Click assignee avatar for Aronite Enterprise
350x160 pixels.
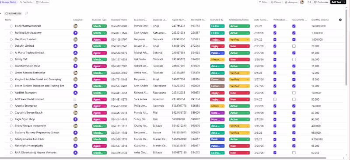(x=75, y=106)
